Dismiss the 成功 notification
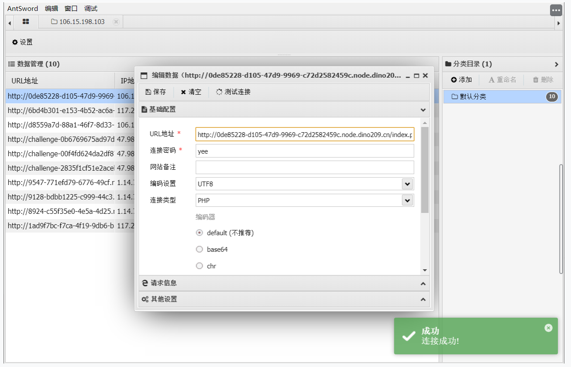This screenshot has width=571, height=367. (549, 328)
